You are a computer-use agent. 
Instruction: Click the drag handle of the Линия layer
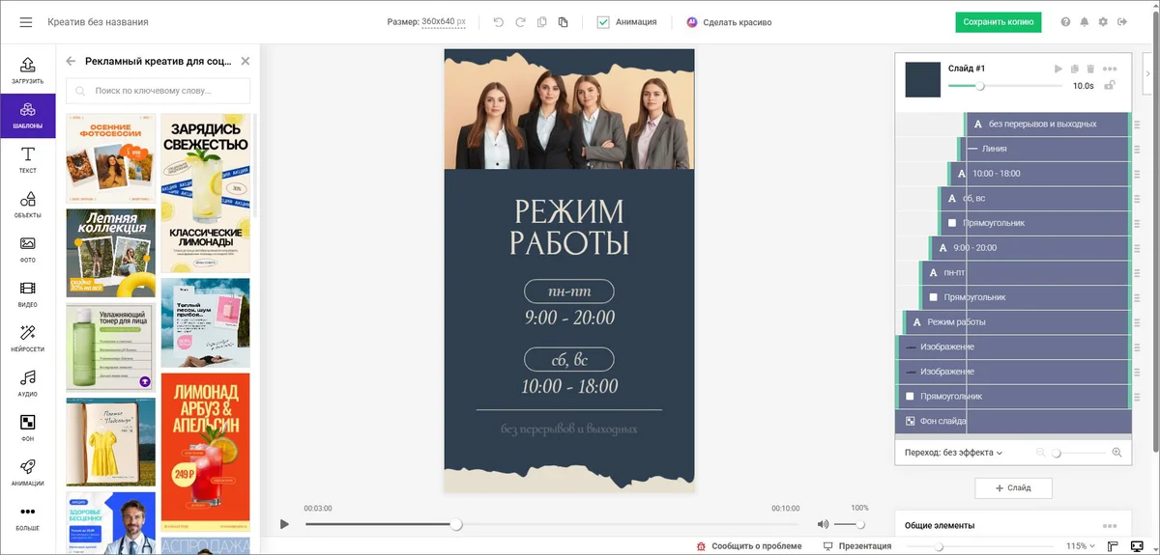(x=1137, y=149)
